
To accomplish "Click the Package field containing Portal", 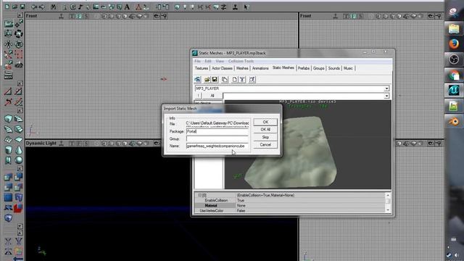I will [217, 131].
